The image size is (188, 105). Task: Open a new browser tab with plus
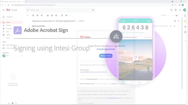coord(27,1)
